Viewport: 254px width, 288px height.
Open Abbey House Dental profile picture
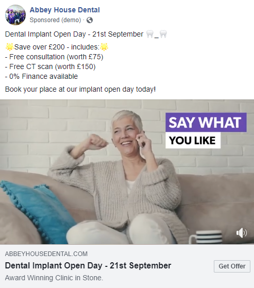click(x=15, y=15)
